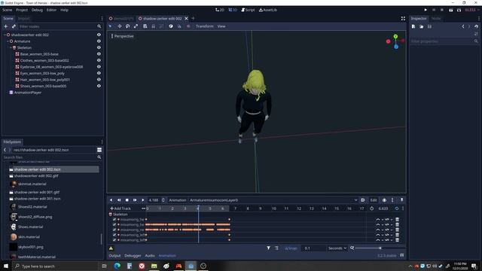Open the Transform menu in viewport toolbar

click(x=204, y=26)
